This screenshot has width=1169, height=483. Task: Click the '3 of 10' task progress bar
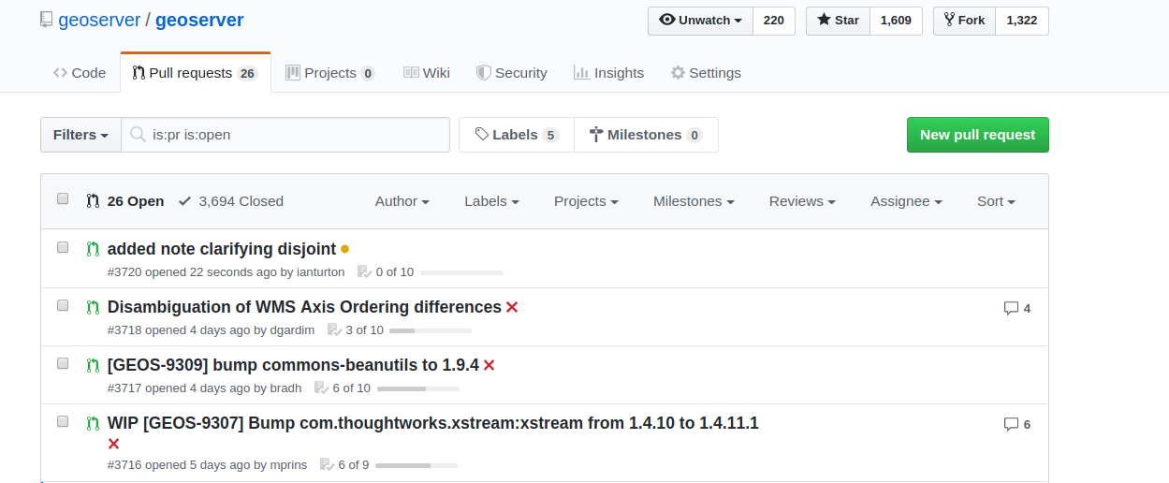(x=431, y=330)
